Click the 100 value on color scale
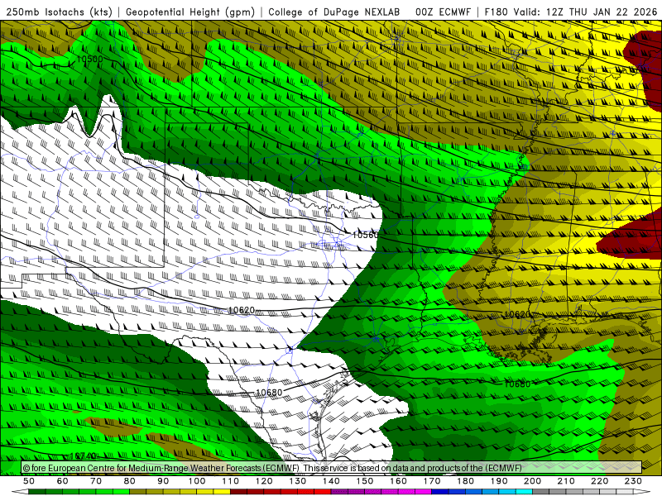 (x=197, y=481)
